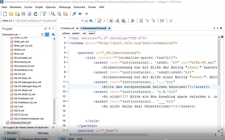Click the XPath builder slashes icon
The height and width of the screenshot is (140, 225).
pos(86,21)
